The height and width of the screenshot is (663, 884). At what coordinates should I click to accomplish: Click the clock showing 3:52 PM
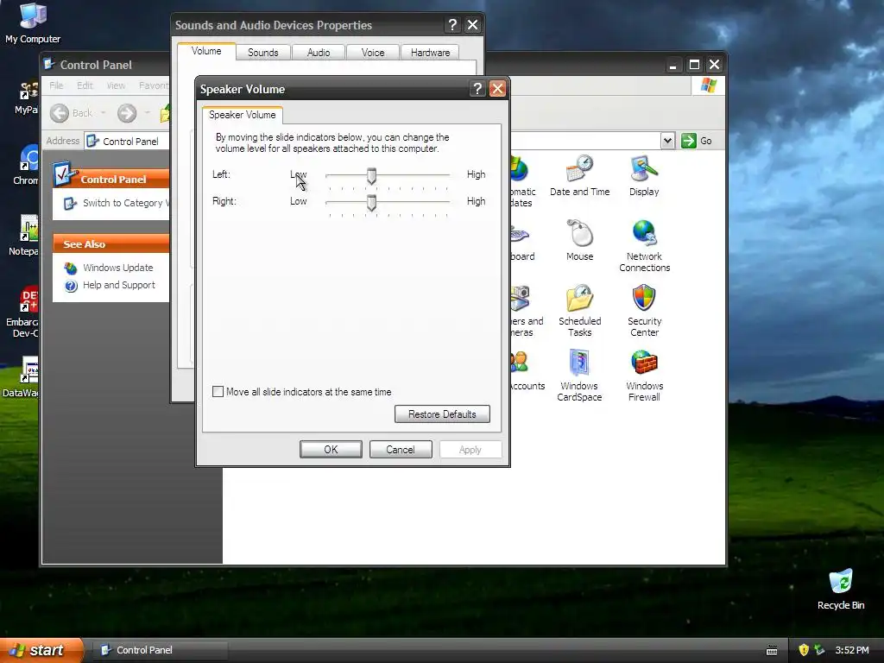(852, 650)
